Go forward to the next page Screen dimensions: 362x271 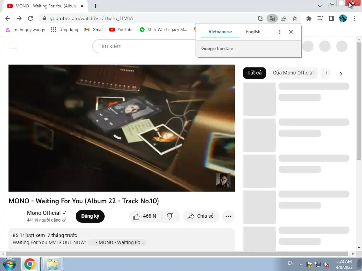coord(19,18)
